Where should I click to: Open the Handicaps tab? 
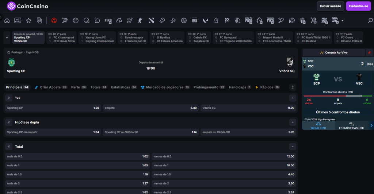[240, 88]
